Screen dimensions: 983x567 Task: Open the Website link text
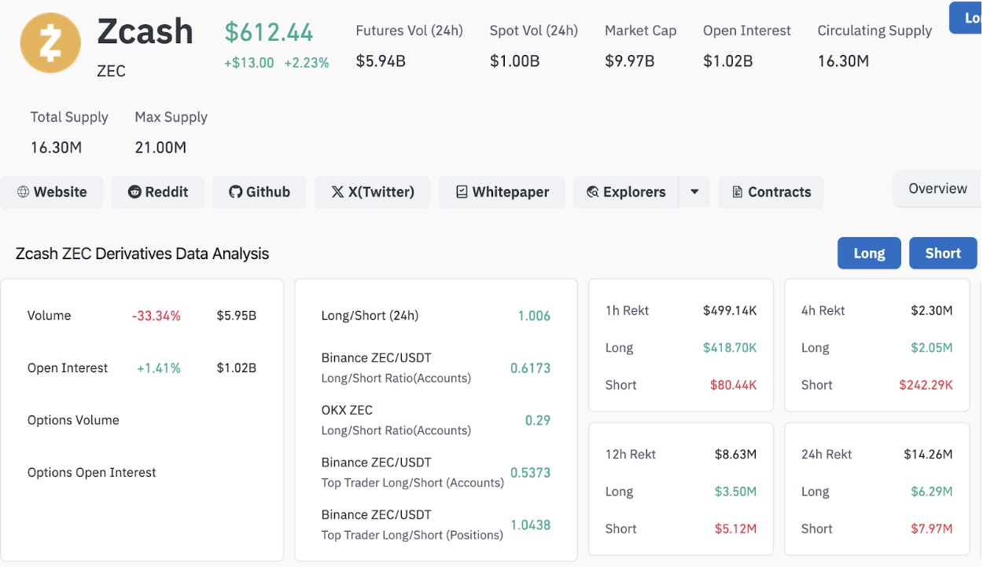coord(60,192)
